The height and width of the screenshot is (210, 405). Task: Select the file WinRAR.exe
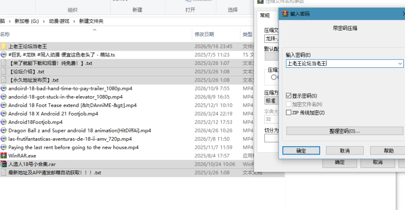[x=22, y=156]
